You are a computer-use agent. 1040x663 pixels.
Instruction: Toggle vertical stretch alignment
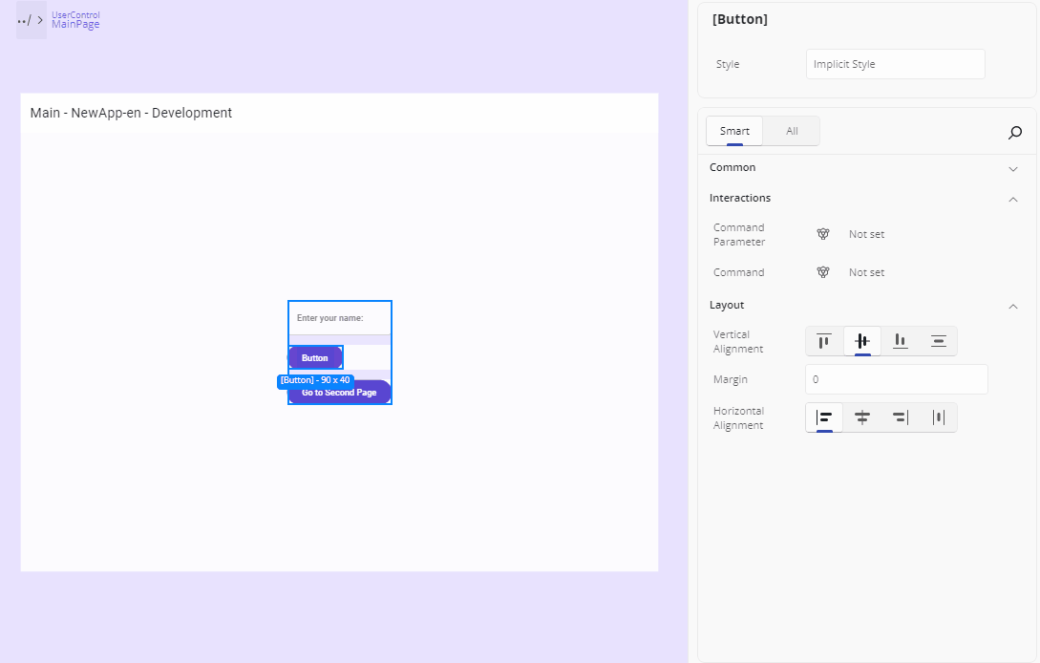938,340
